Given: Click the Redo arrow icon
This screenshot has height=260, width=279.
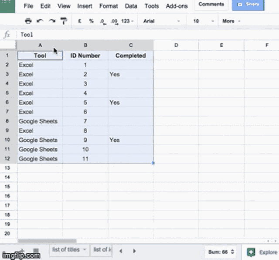Looking at the screenshot, I should point(52,21).
